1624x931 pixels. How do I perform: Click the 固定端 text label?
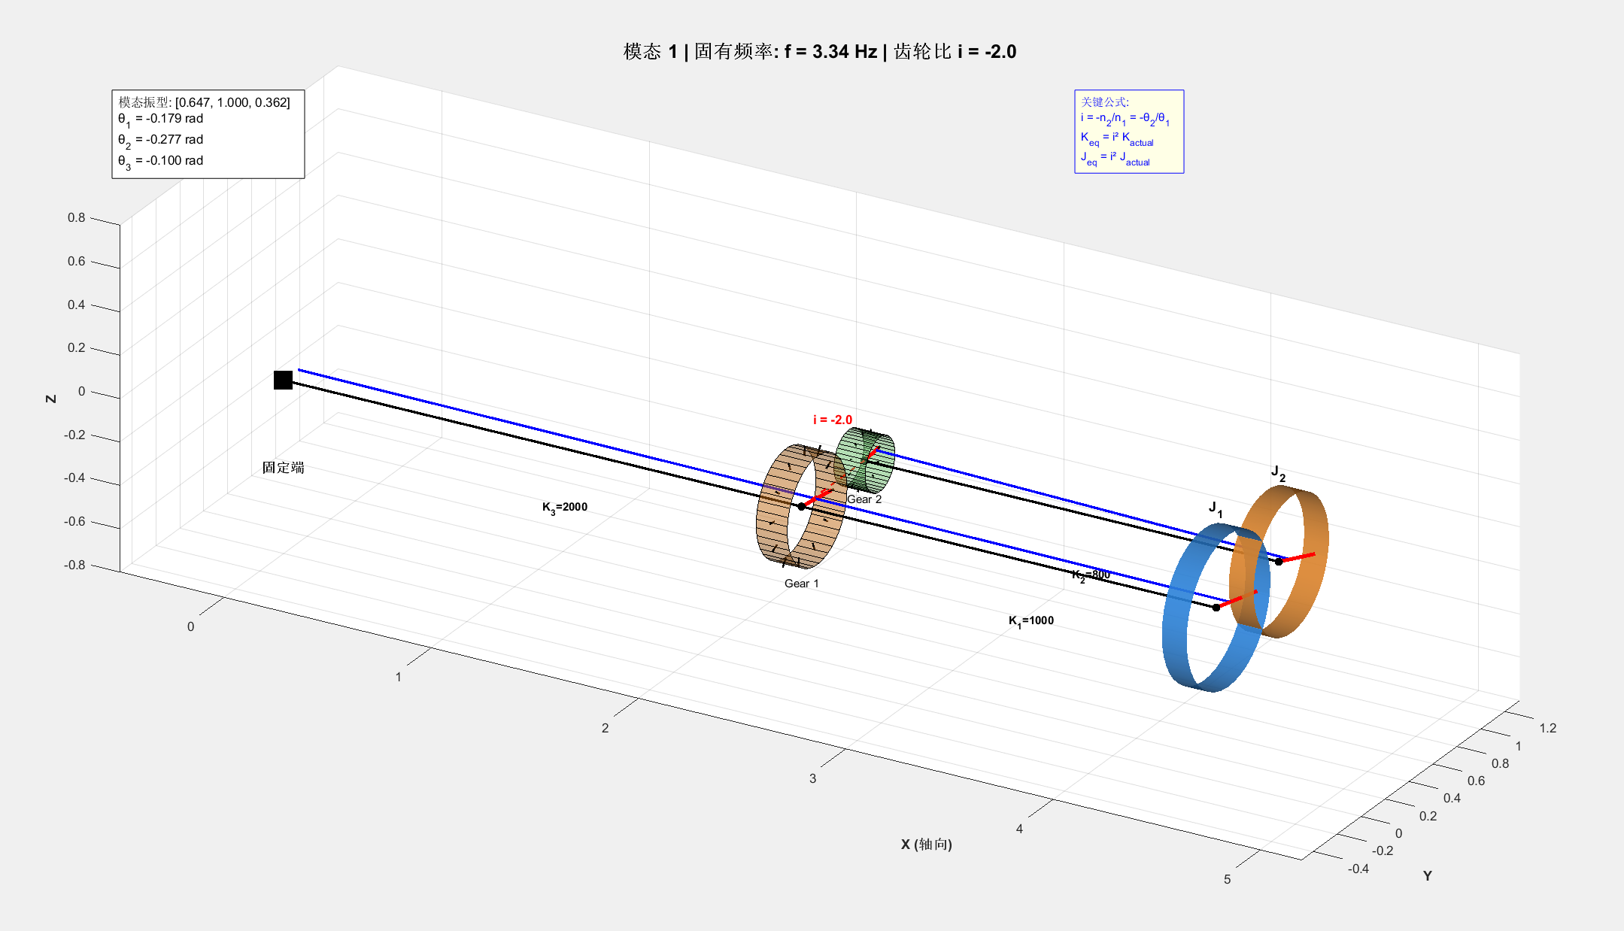tap(283, 468)
